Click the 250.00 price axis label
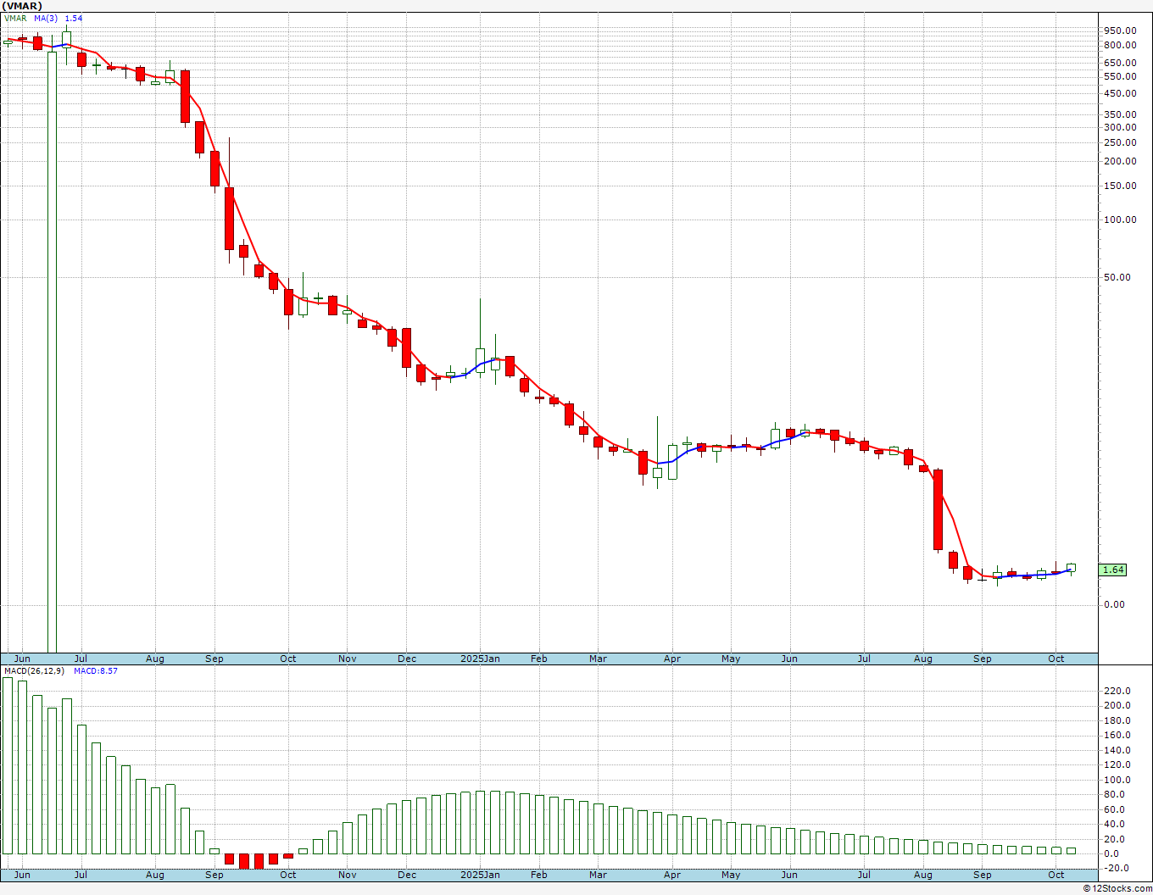Screen dimensions: 1153x895 (x=1119, y=142)
